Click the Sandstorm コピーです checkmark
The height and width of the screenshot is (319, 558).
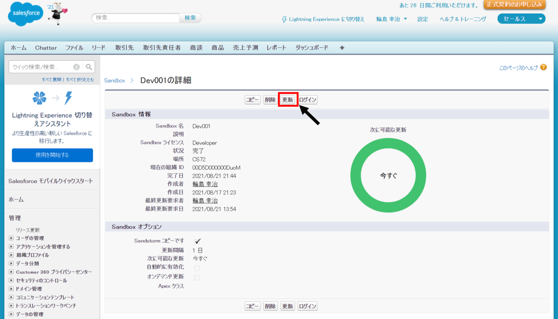click(x=197, y=241)
